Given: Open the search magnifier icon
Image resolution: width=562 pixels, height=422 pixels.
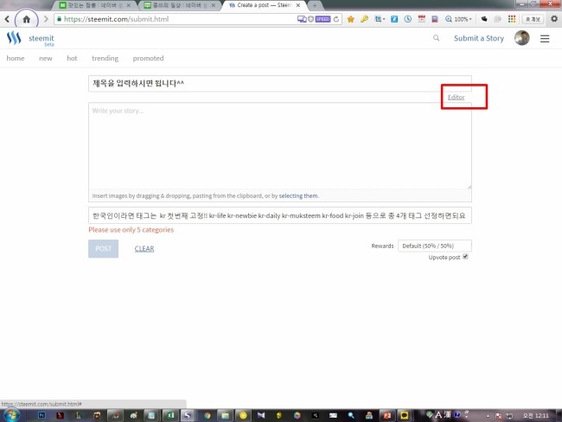Looking at the screenshot, I should pos(436,38).
